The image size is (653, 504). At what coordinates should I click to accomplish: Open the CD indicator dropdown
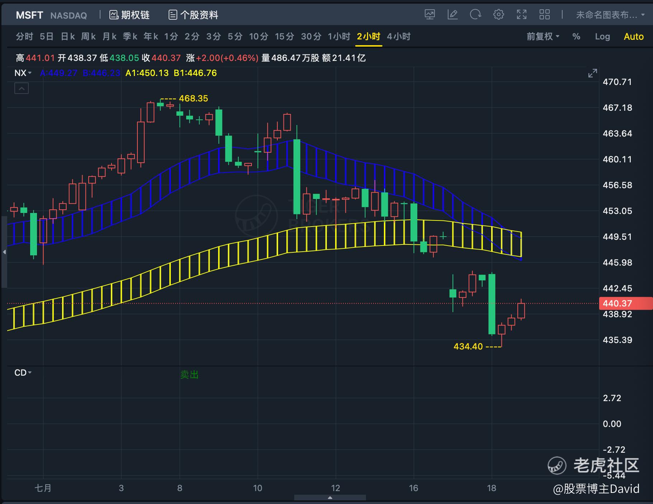[23, 372]
